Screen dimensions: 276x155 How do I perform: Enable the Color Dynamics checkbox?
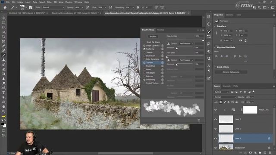click(x=144, y=59)
